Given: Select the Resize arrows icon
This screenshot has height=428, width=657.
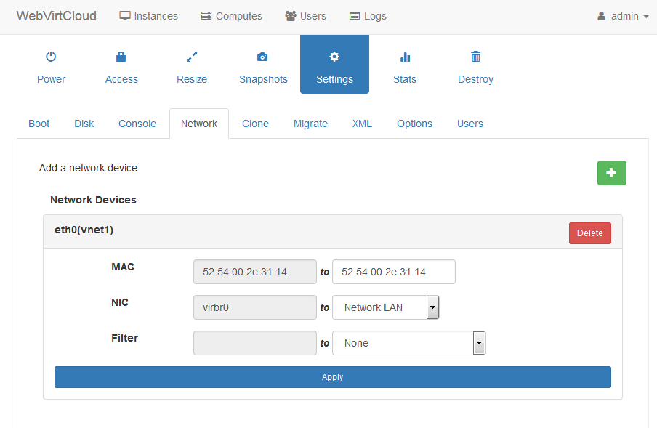Looking at the screenshot, I should (192, 57).
